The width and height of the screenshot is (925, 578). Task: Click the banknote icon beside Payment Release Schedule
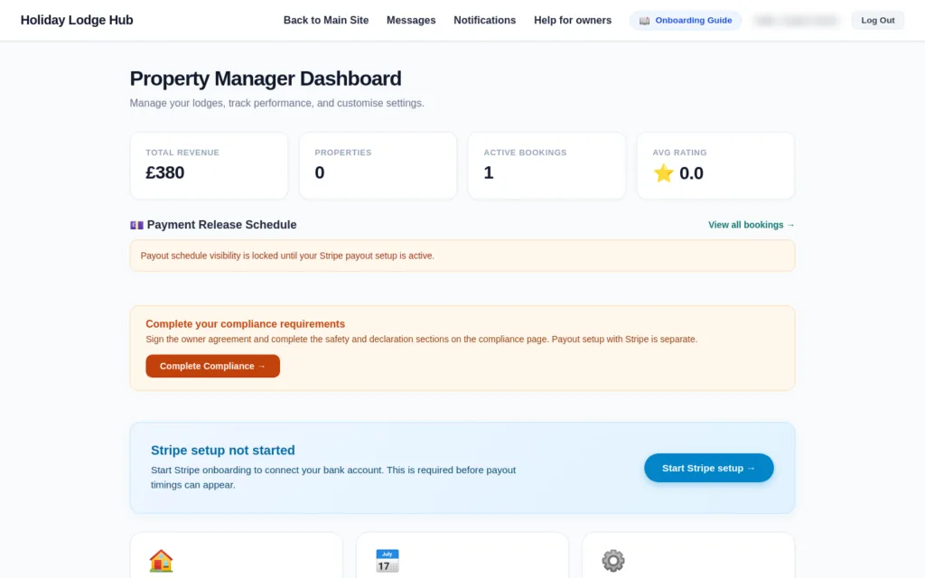pos(137,225)
